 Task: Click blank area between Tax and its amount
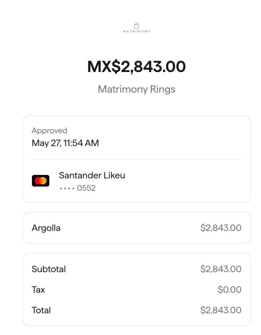coord(130,289)
